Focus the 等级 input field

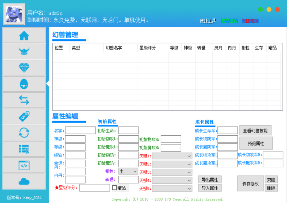click(x=75, y=147)
